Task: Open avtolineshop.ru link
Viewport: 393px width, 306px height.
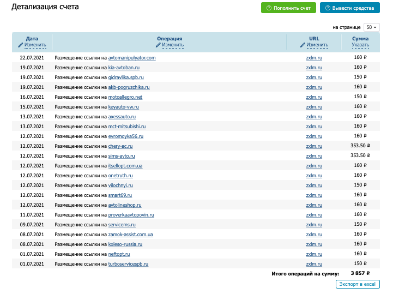Action: click(125, 205)
